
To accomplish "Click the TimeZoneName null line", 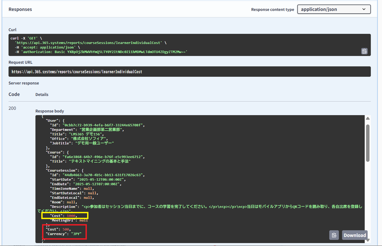I will tap(72, 189).
